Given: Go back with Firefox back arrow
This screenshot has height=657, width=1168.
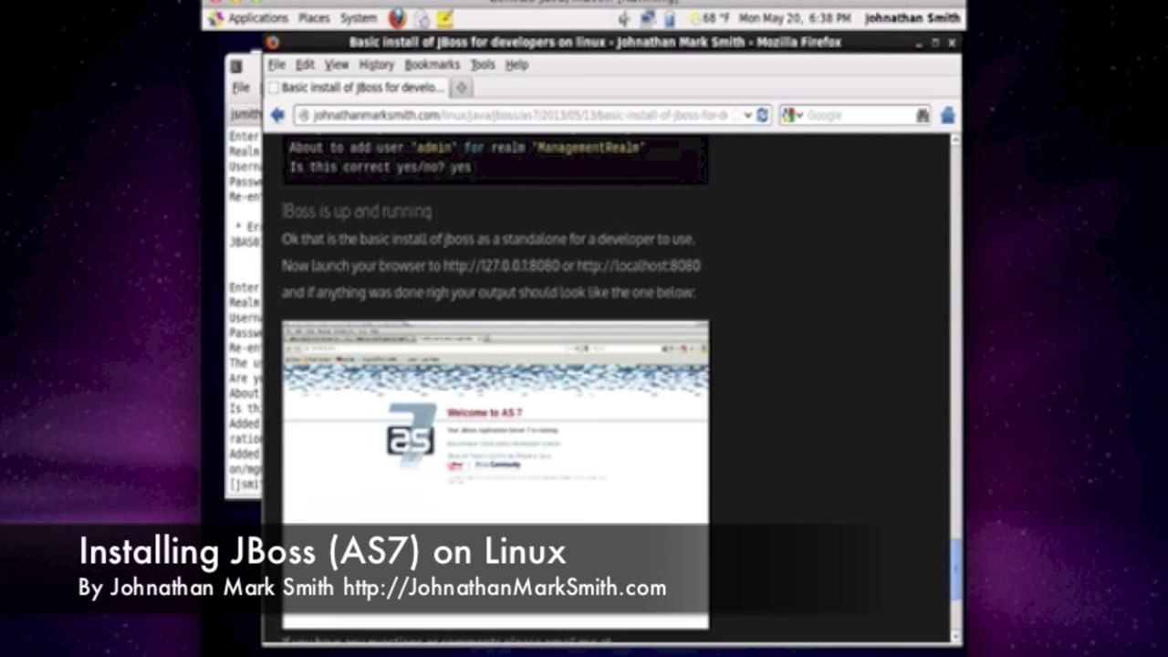Looking at the screenshot, I should 277,116.
